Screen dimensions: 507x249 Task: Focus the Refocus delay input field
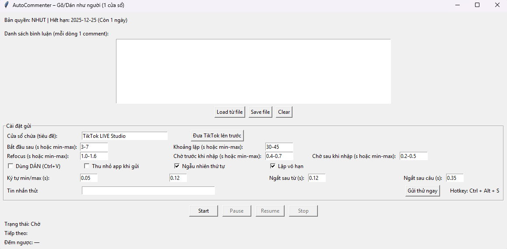coord(94,156)
